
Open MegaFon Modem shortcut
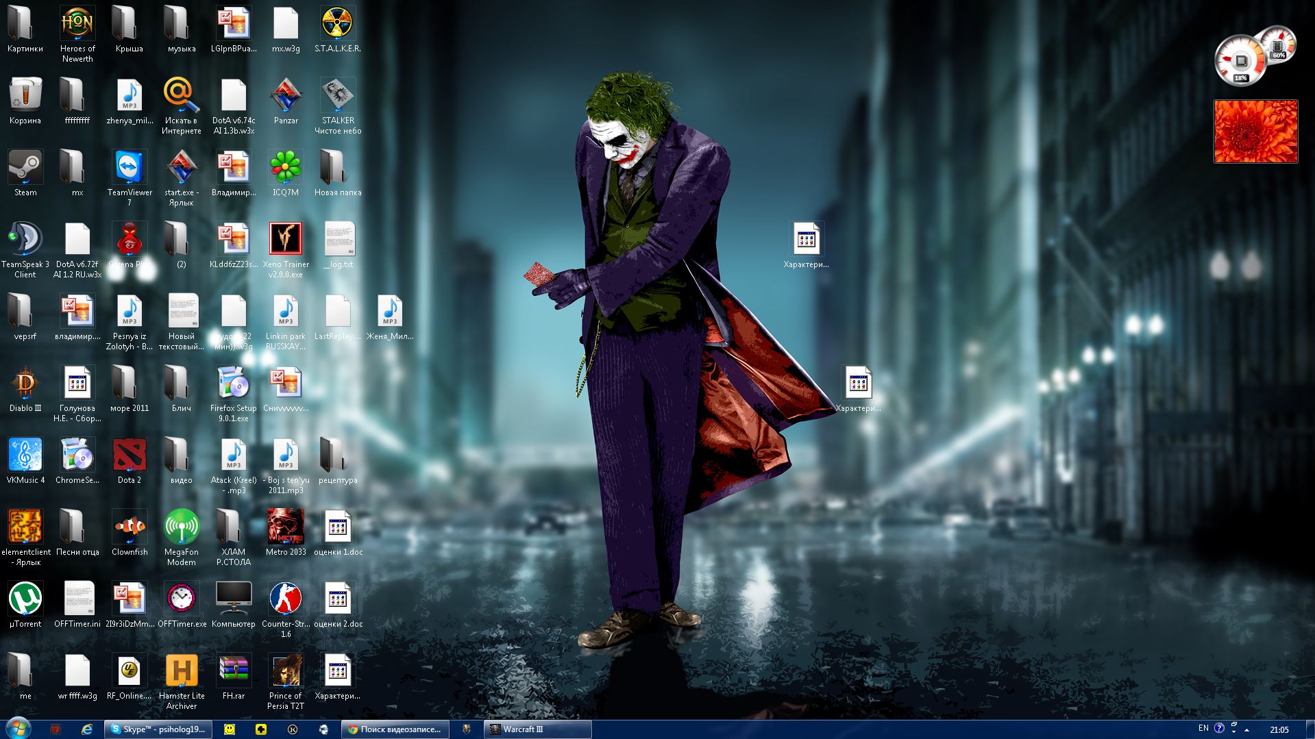[182, 538]
